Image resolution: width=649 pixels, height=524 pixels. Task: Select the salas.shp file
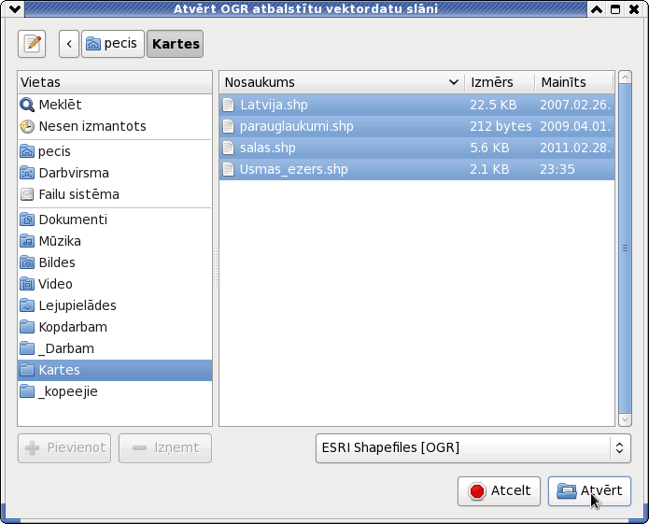(x=416, y=148)
